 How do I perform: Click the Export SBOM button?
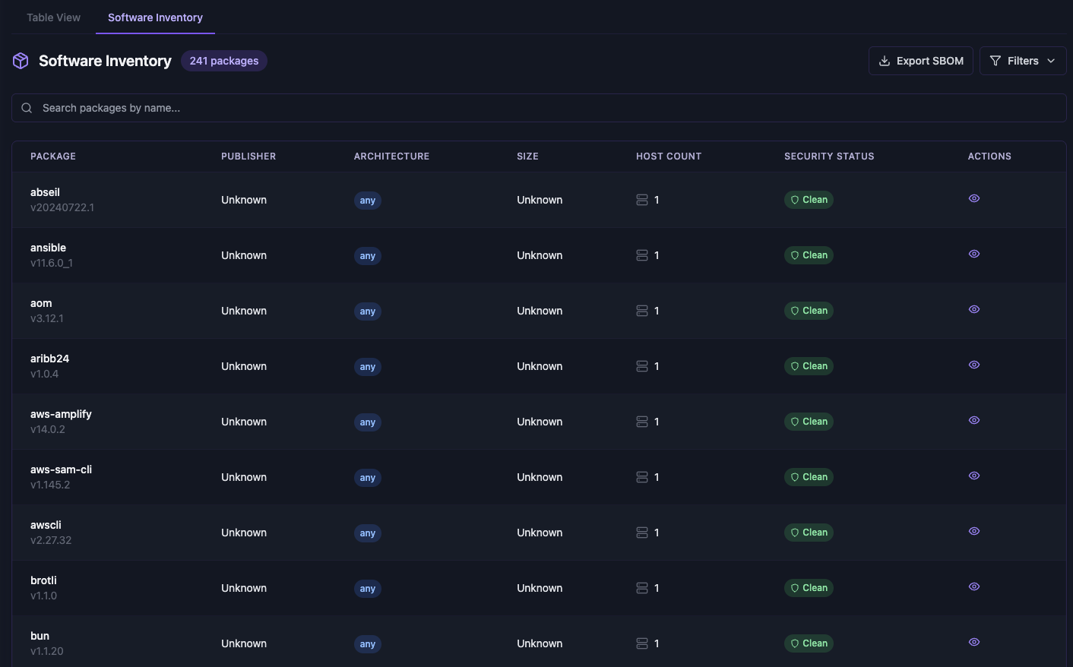(x=920, y=61)
